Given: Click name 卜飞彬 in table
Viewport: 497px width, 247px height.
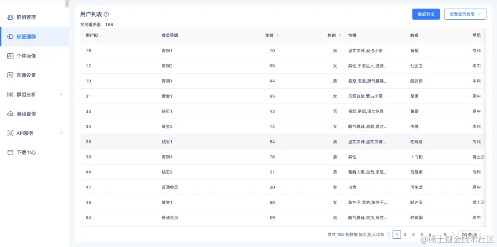Looking at the screenshot, I should coord(416,157).
